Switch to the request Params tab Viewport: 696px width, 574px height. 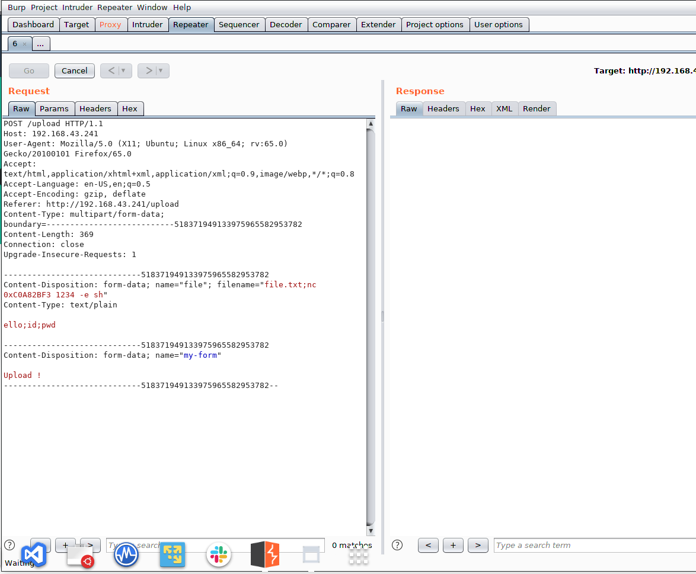[x=54, y=108]
